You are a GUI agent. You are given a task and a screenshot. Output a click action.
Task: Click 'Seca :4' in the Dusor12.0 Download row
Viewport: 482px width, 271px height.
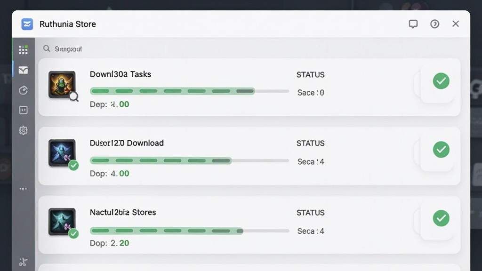pos(311,162)
